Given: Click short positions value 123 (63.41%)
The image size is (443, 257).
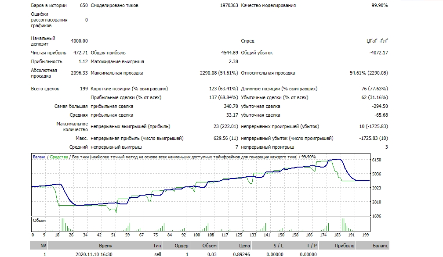Looking at the screenshot, I should (x=223, y=89).
